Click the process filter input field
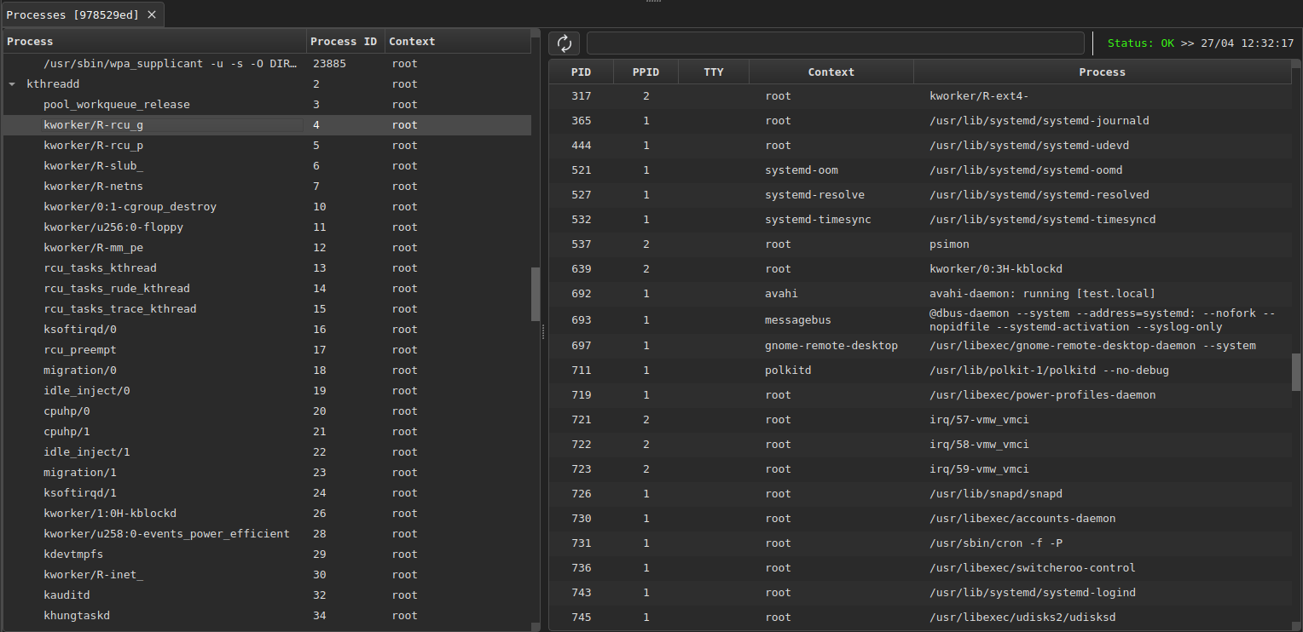 pos(835,43)
